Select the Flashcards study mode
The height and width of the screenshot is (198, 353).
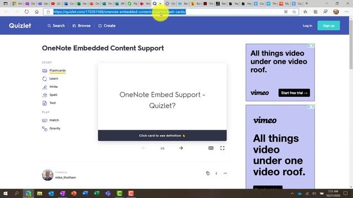tap(57, 70)
